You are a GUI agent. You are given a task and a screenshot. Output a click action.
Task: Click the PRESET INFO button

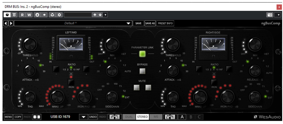point(165,23)
